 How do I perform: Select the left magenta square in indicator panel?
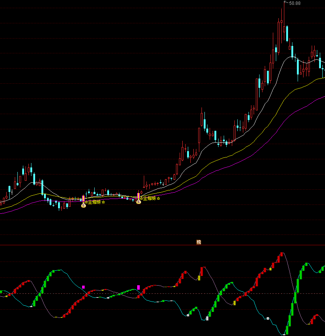point(84,287)
